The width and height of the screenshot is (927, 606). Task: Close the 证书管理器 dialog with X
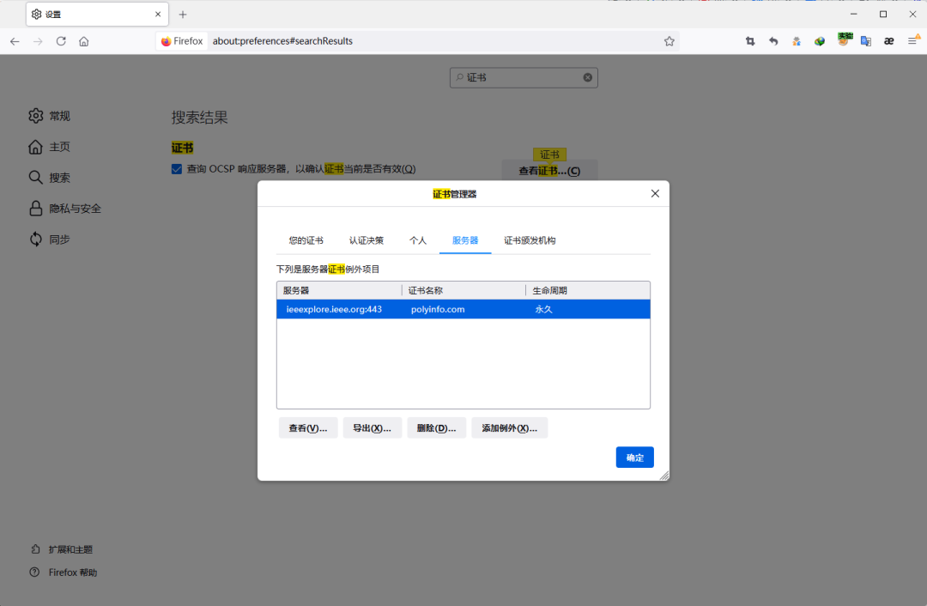click(x=655, y=194)
